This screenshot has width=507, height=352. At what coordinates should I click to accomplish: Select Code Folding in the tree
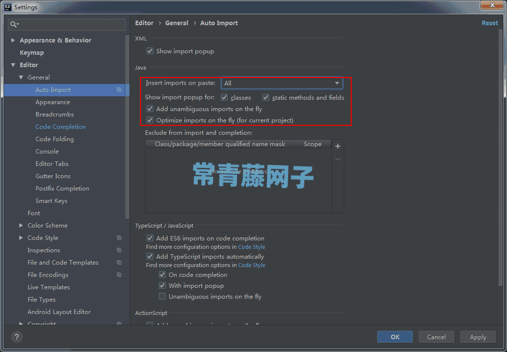(55, 139)
